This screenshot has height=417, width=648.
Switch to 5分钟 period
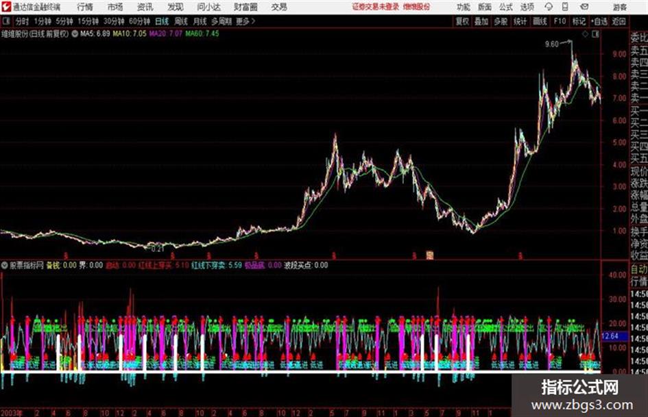[x=64, y=21]
